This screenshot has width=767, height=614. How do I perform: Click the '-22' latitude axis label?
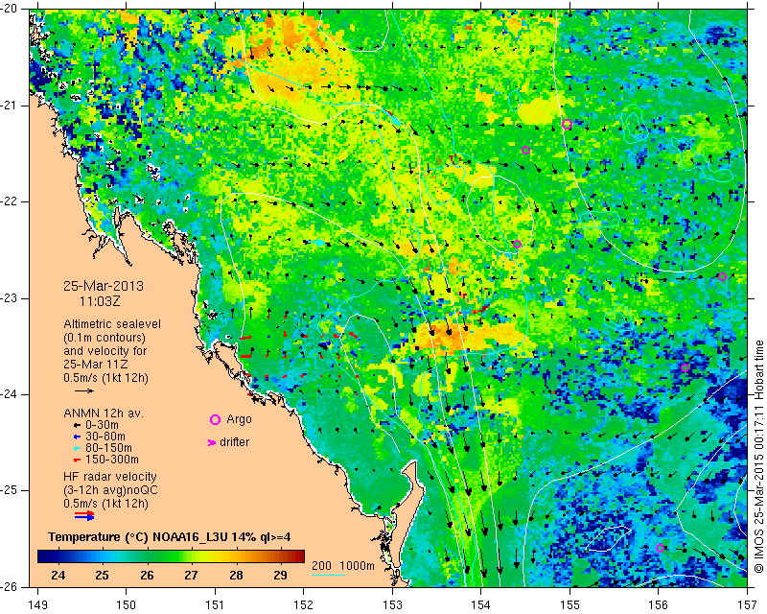(x=10, y=201)
